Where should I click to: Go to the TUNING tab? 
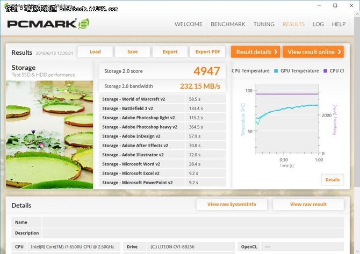(264, 24)
